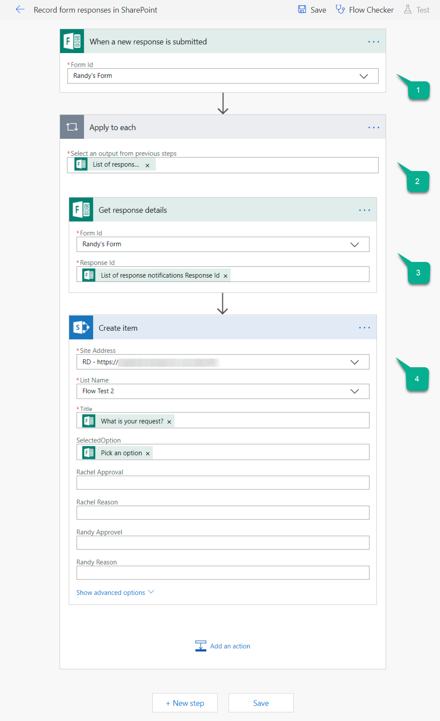Click the New step button

pos(185,703)
